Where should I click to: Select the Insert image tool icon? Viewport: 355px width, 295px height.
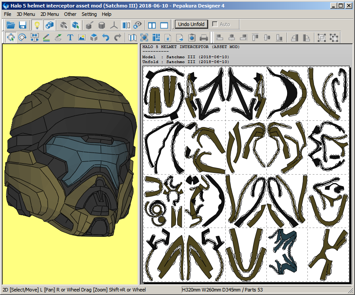click(x=82, y=38)
